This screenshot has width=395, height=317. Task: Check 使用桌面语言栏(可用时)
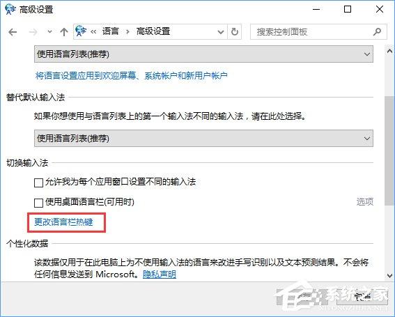point(38,203)
